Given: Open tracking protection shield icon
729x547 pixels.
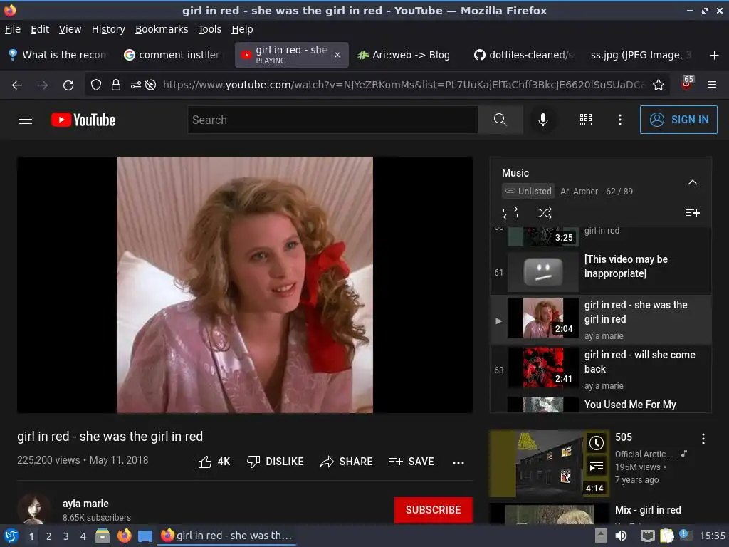Looking at the screenshot, I should tap(96, 85).
